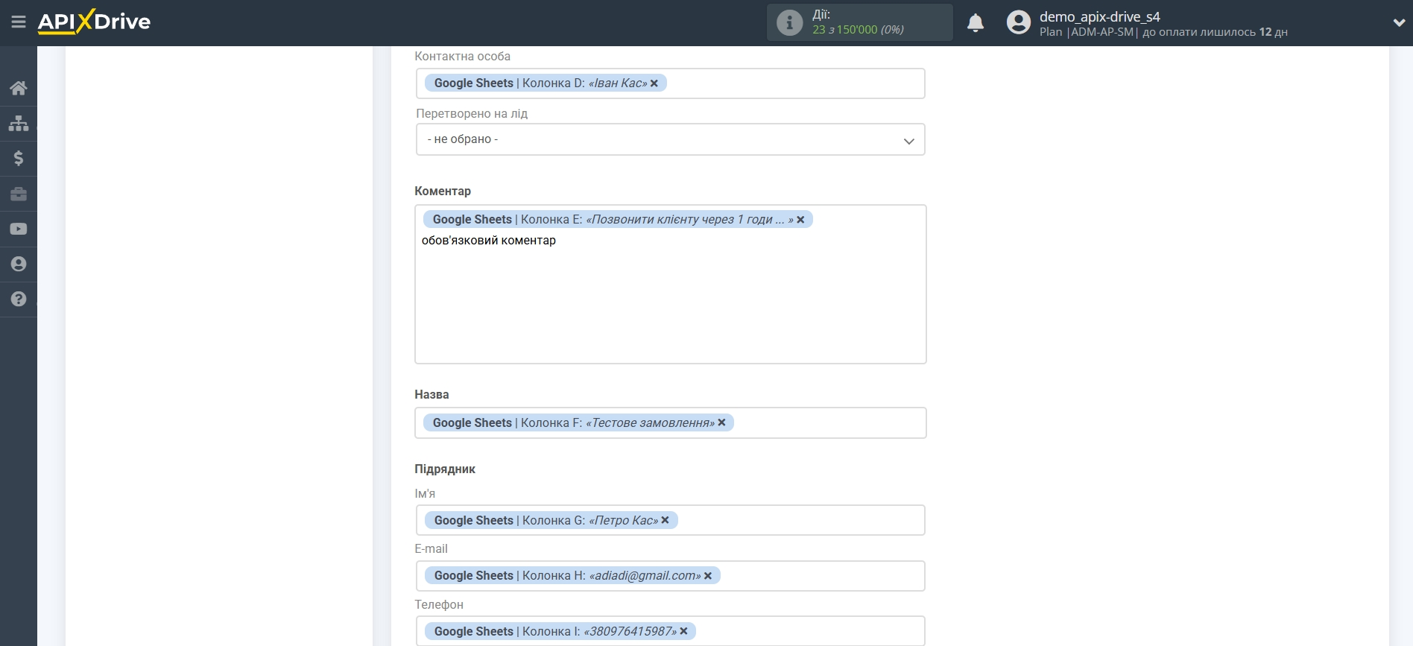Image resolution: width=1413 pixels, height=646 pixels.
Task: Click the Назва section label
Action: pos(432,394)
